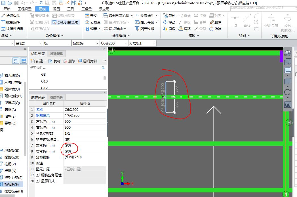Switch to 图层管理 tab
Image resolution: width=297 pixels, height=197 pixels.
56,97
